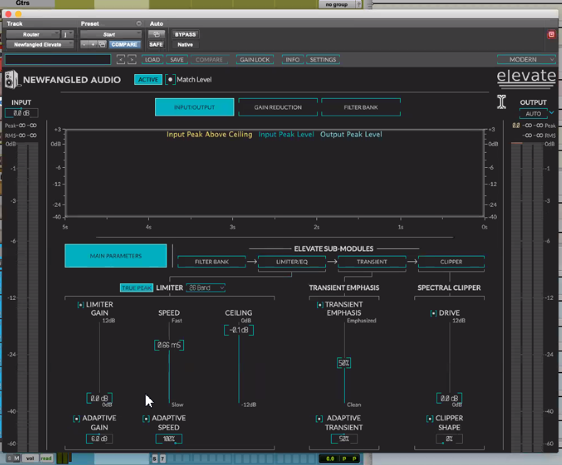562x465 pixels.
Task: Go to next preset arrow
Action: 132,60
